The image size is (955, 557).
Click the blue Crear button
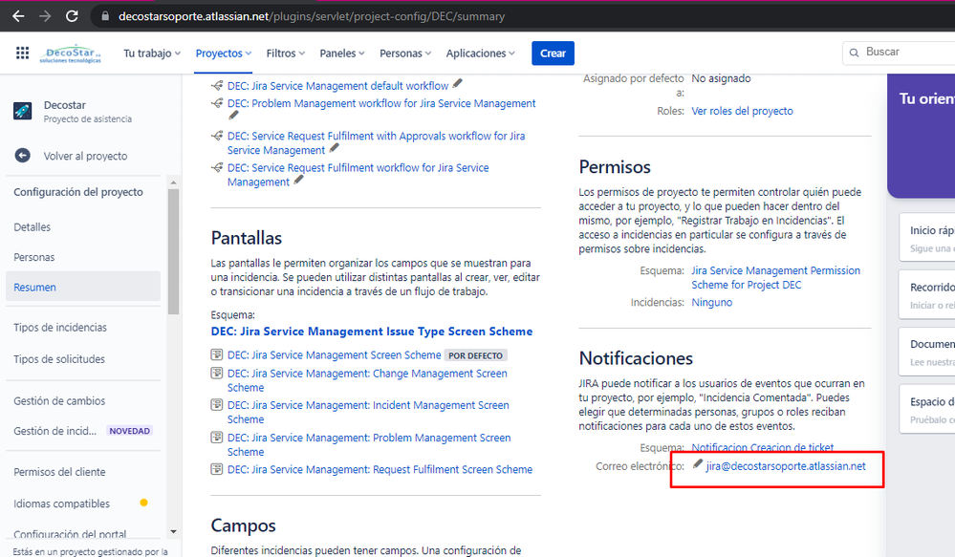pyautogui.click(x=553, y=53)
